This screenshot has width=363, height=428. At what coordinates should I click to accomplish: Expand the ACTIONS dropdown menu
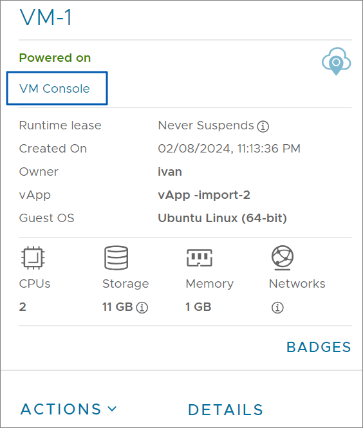point(68,409)
